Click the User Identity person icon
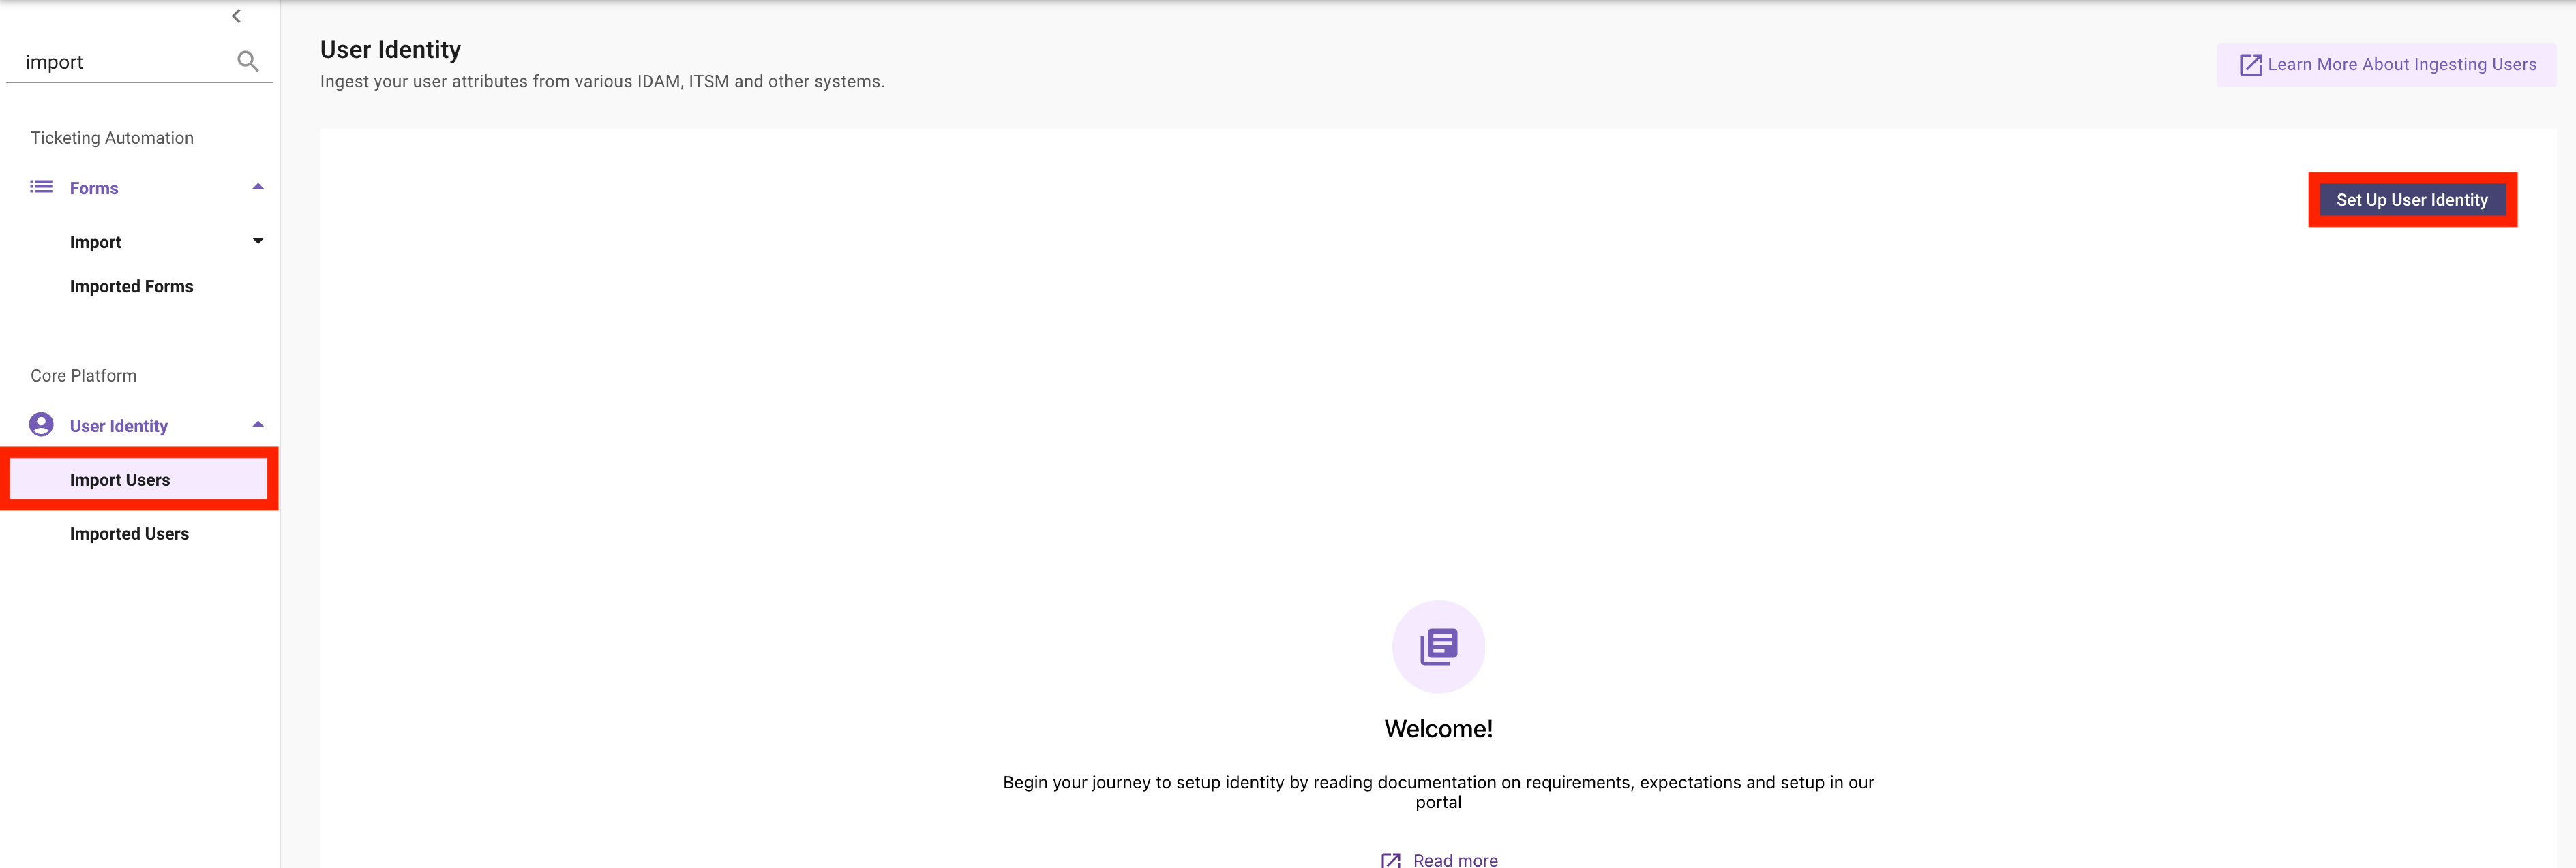Image resolution: width=2576 pixels, height=868 pixels. coord(41,424)
